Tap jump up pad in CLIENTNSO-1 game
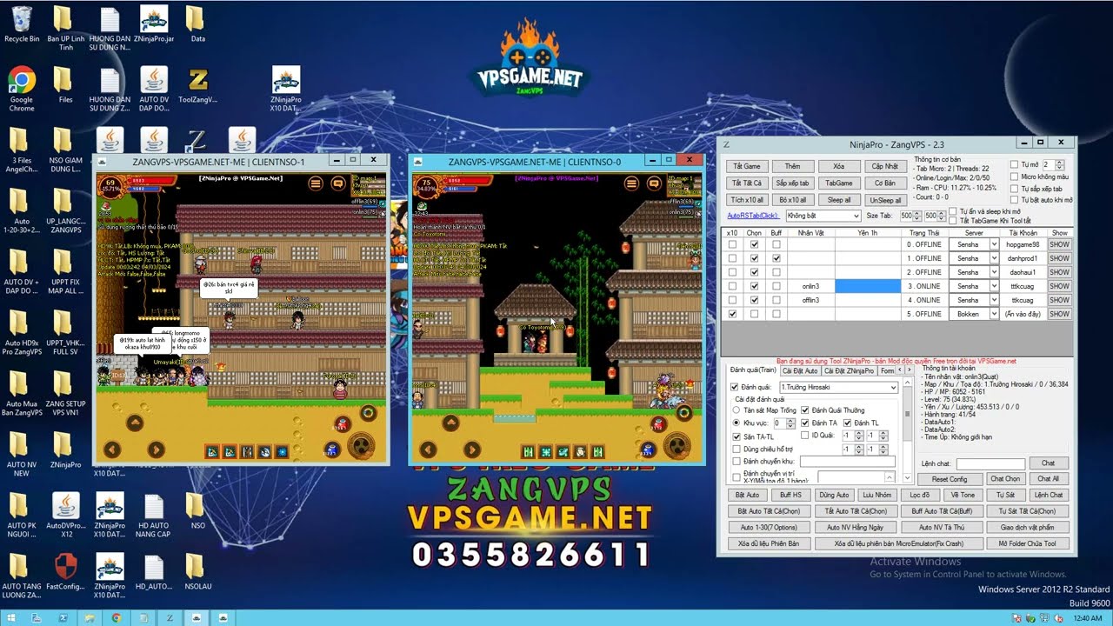 (x=135, y=423)
